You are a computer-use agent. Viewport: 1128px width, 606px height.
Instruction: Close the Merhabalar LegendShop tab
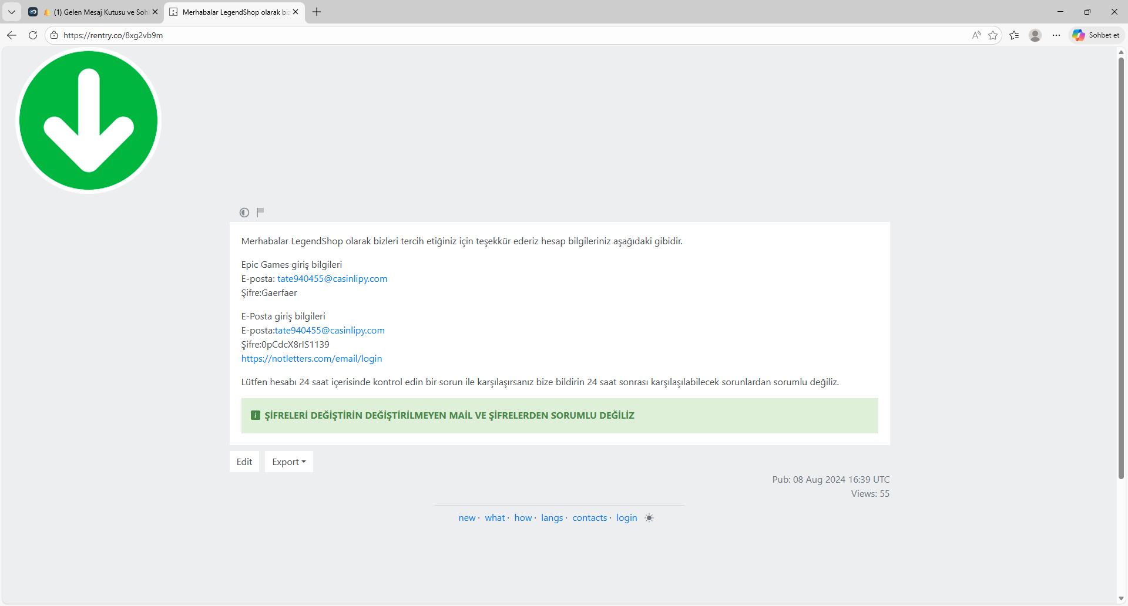296,12
